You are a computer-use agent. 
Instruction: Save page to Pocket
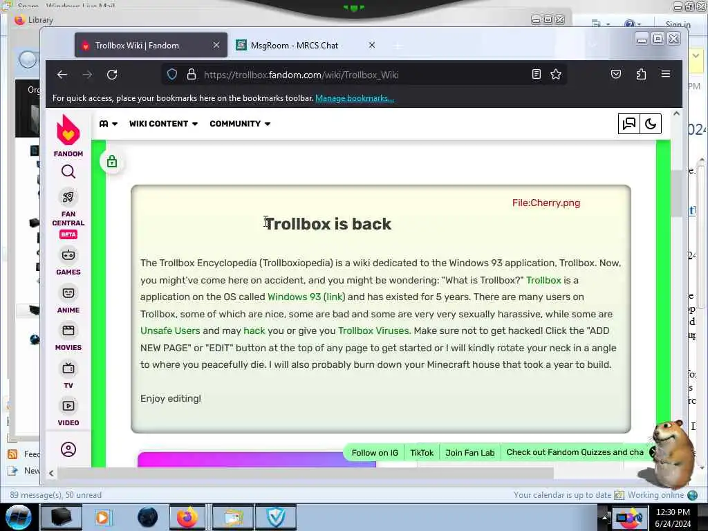pyautogui.click(x=616, y=74)
